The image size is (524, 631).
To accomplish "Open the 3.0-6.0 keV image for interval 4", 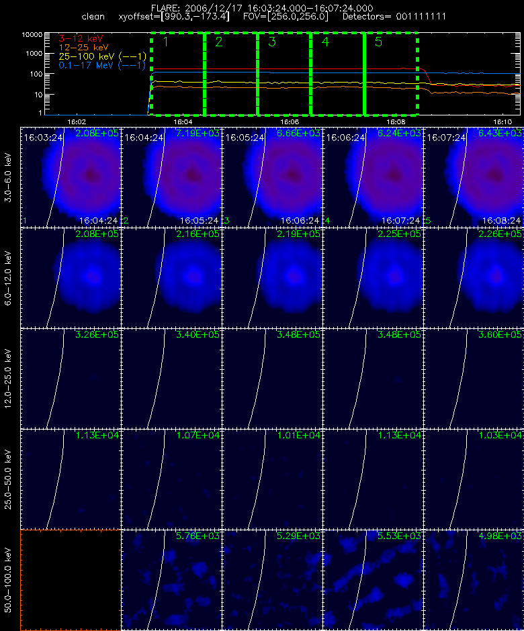I will pyautogui.click(x=373, y=177).
